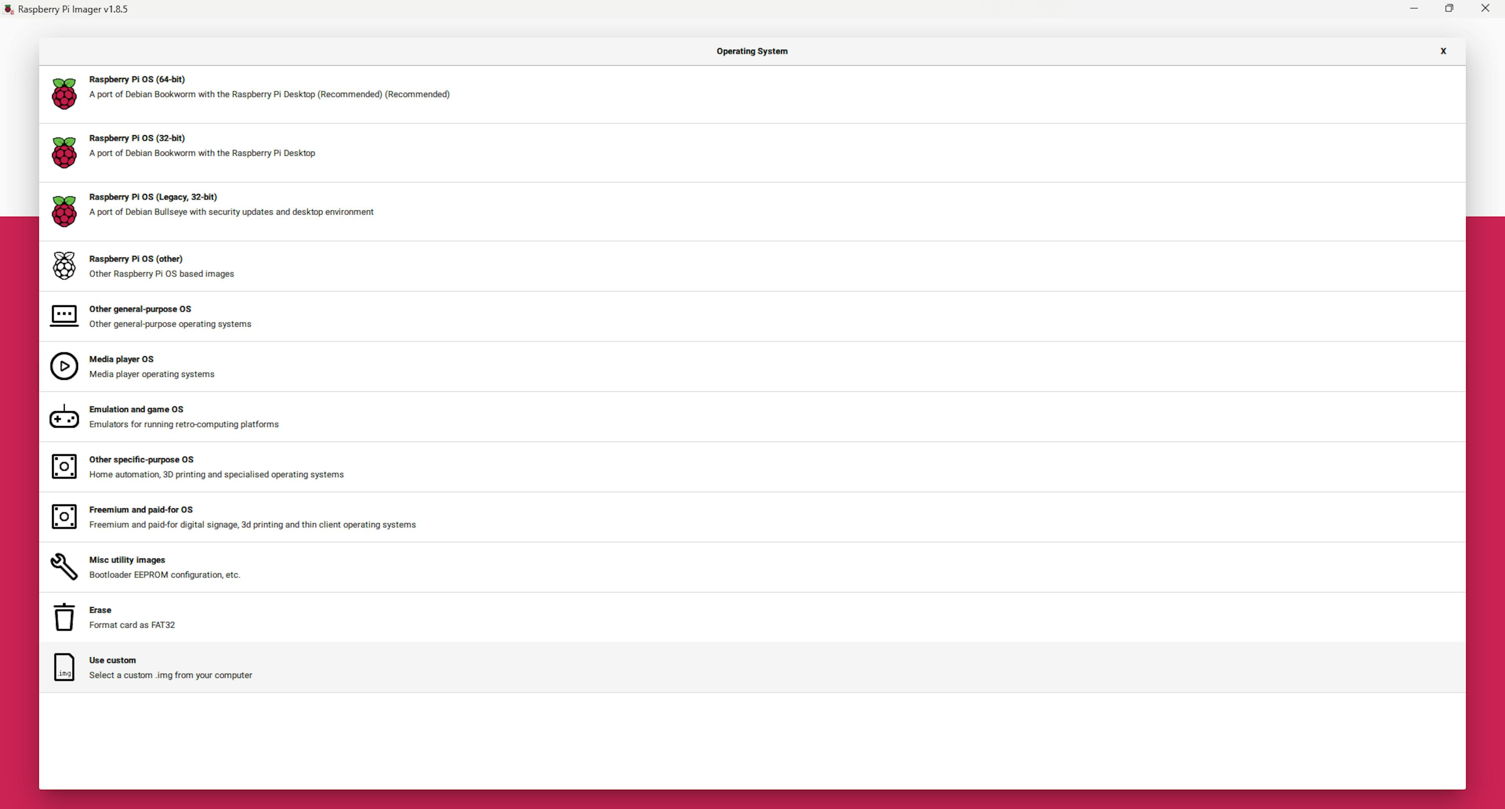Click the outline raspberry icon for Raspberry Pi OS (other)
Image resolution: width=1505 pixels, height=809 pixels.
coord(63,266)
